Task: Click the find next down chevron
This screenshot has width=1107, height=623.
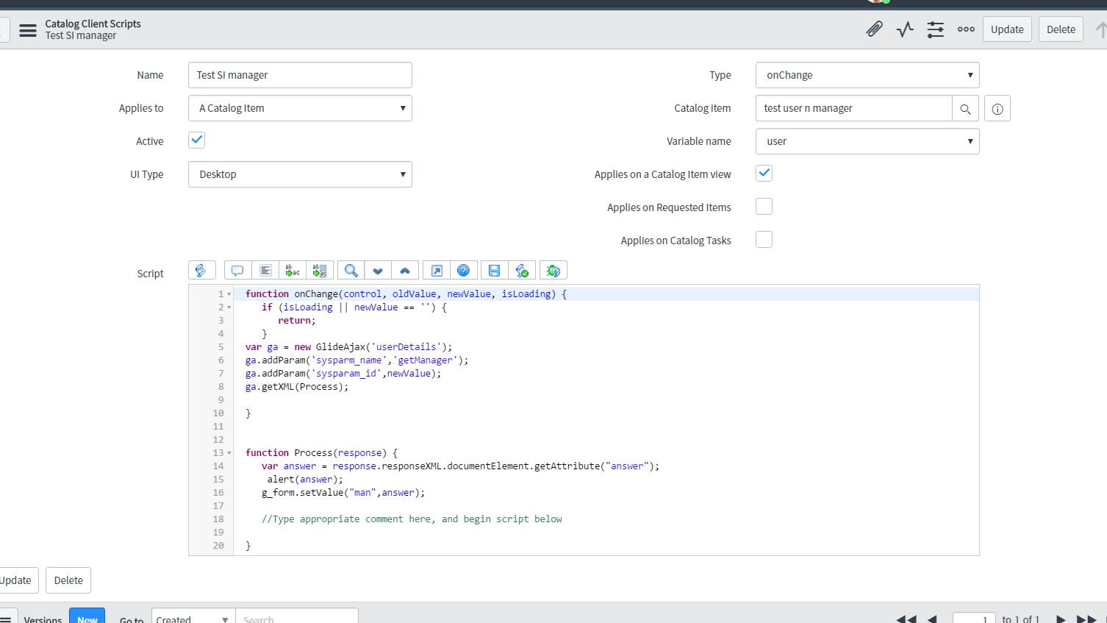Action: [378, 271]
